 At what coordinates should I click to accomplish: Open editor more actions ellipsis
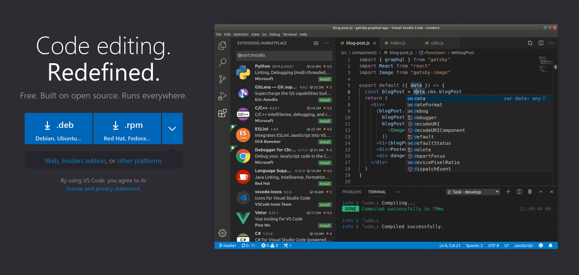[552, 43]
